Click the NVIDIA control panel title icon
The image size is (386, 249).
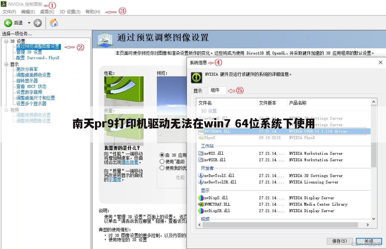pyautogui.click(x=4, y=4)
